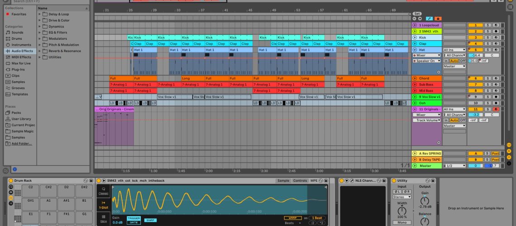Fold the Hat track
This screenshot has width=516, height=226.
pos(415,50)
